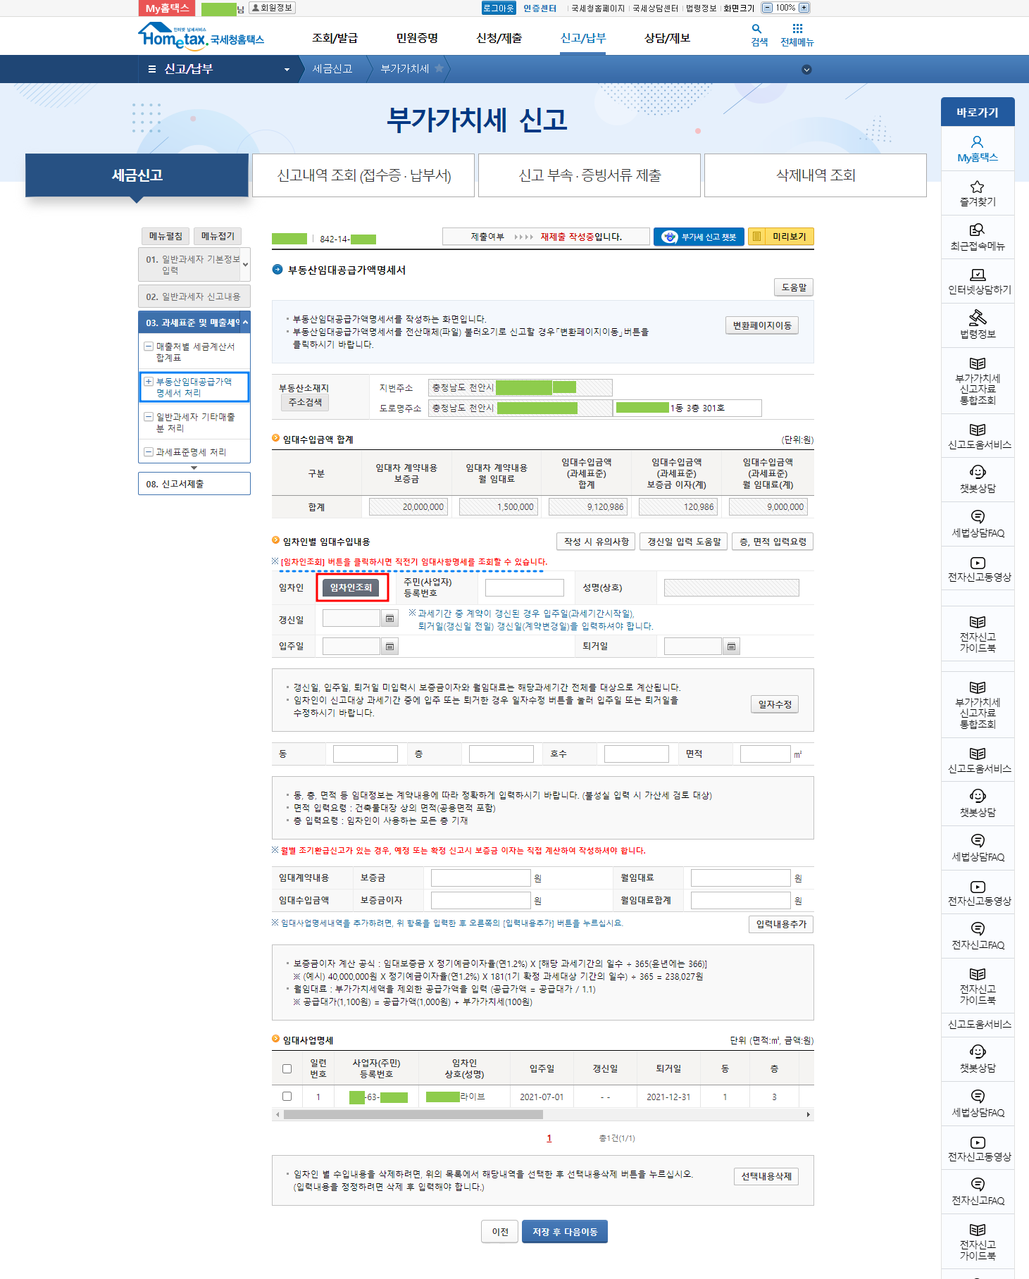Click the right scroll arrow under 임대사업명세

809,1114
